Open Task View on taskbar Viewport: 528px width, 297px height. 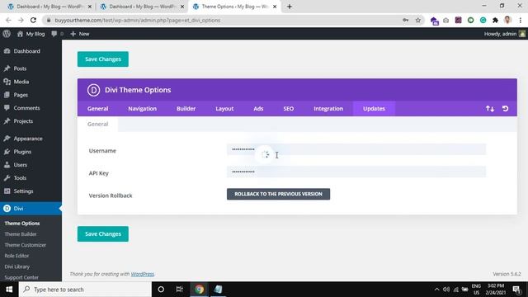[180, 290]
